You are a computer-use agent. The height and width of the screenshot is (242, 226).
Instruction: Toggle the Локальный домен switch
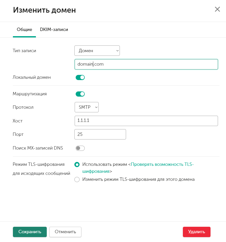pos(80,77)
